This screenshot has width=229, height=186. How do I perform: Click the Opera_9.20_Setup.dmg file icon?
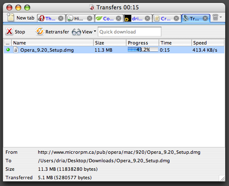point(16,50)
